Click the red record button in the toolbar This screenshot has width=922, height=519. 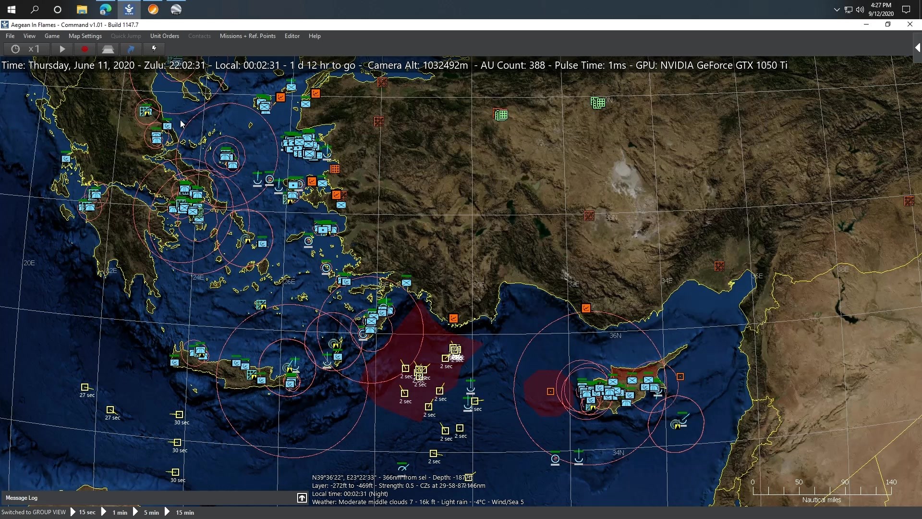pos(85,49)
